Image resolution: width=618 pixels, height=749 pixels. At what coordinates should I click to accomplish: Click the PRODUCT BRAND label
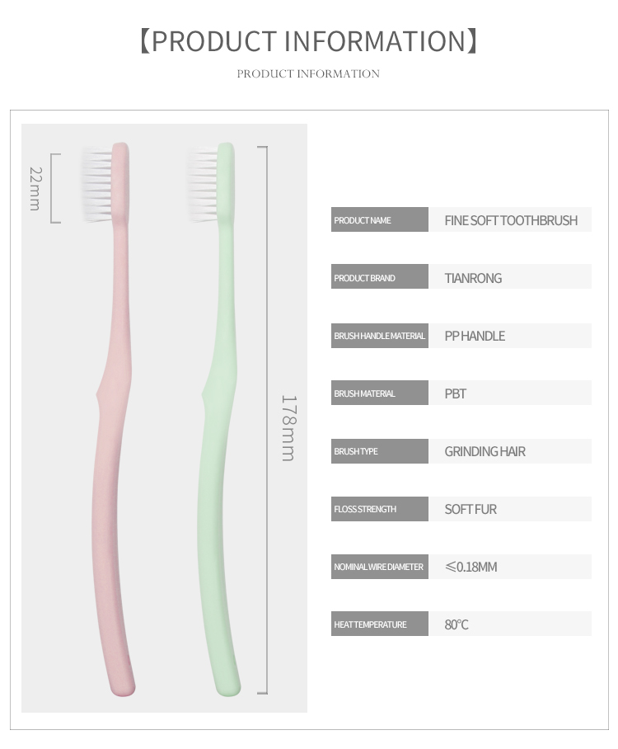click(364, 278)
